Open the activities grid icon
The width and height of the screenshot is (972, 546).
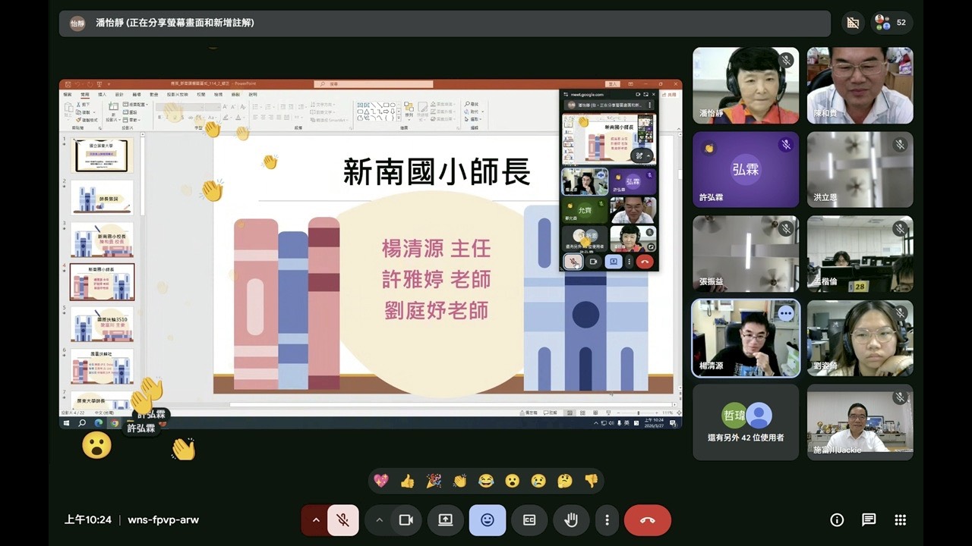901,520
